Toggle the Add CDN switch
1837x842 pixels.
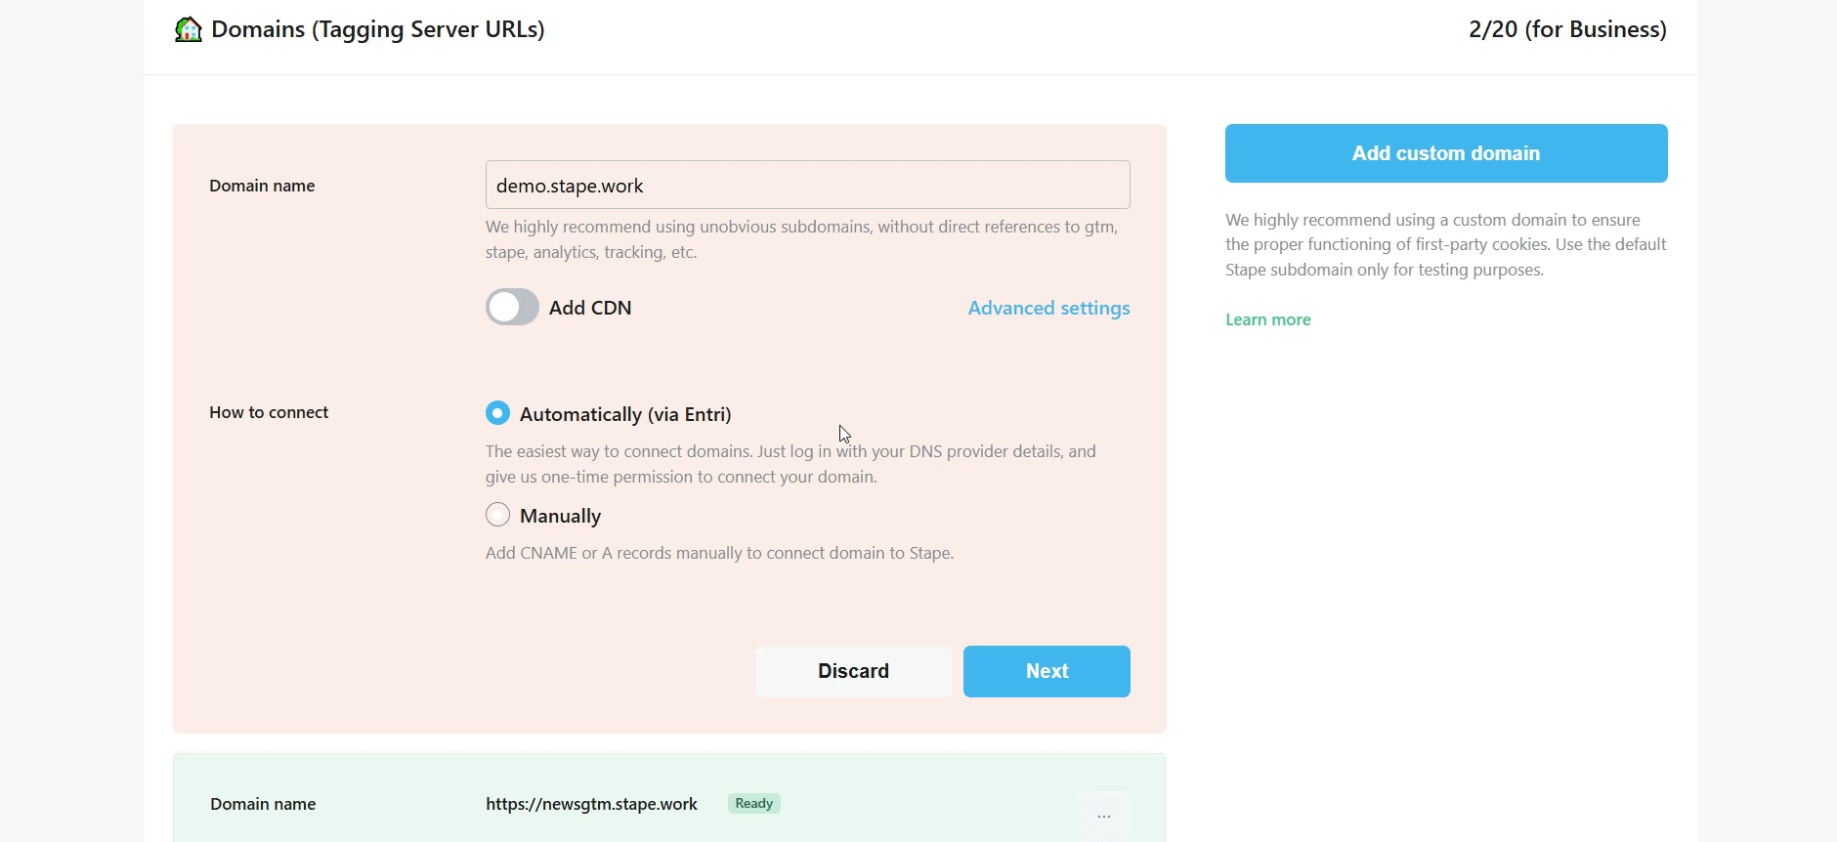click(512, 307)
